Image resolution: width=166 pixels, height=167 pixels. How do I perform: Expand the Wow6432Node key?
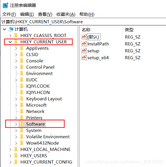(x=16, y=143)
